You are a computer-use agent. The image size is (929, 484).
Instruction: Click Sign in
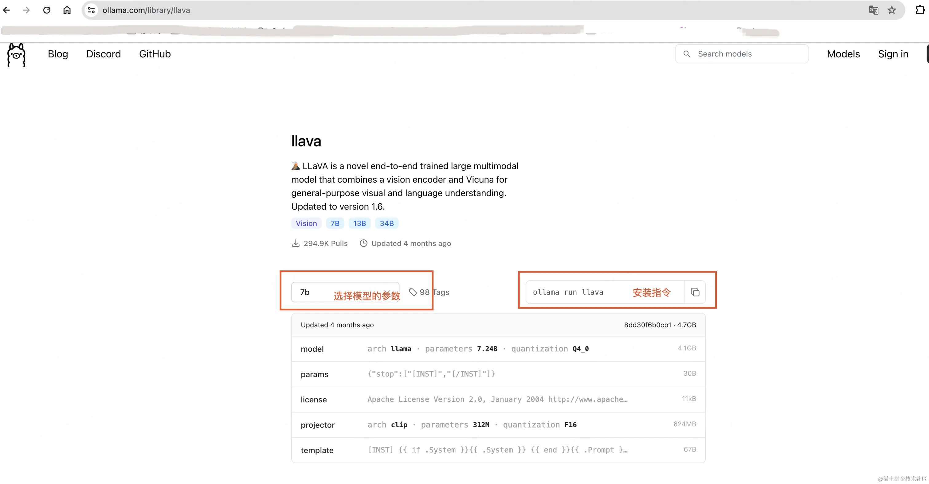pyautogui.click(x=893, y=54)
